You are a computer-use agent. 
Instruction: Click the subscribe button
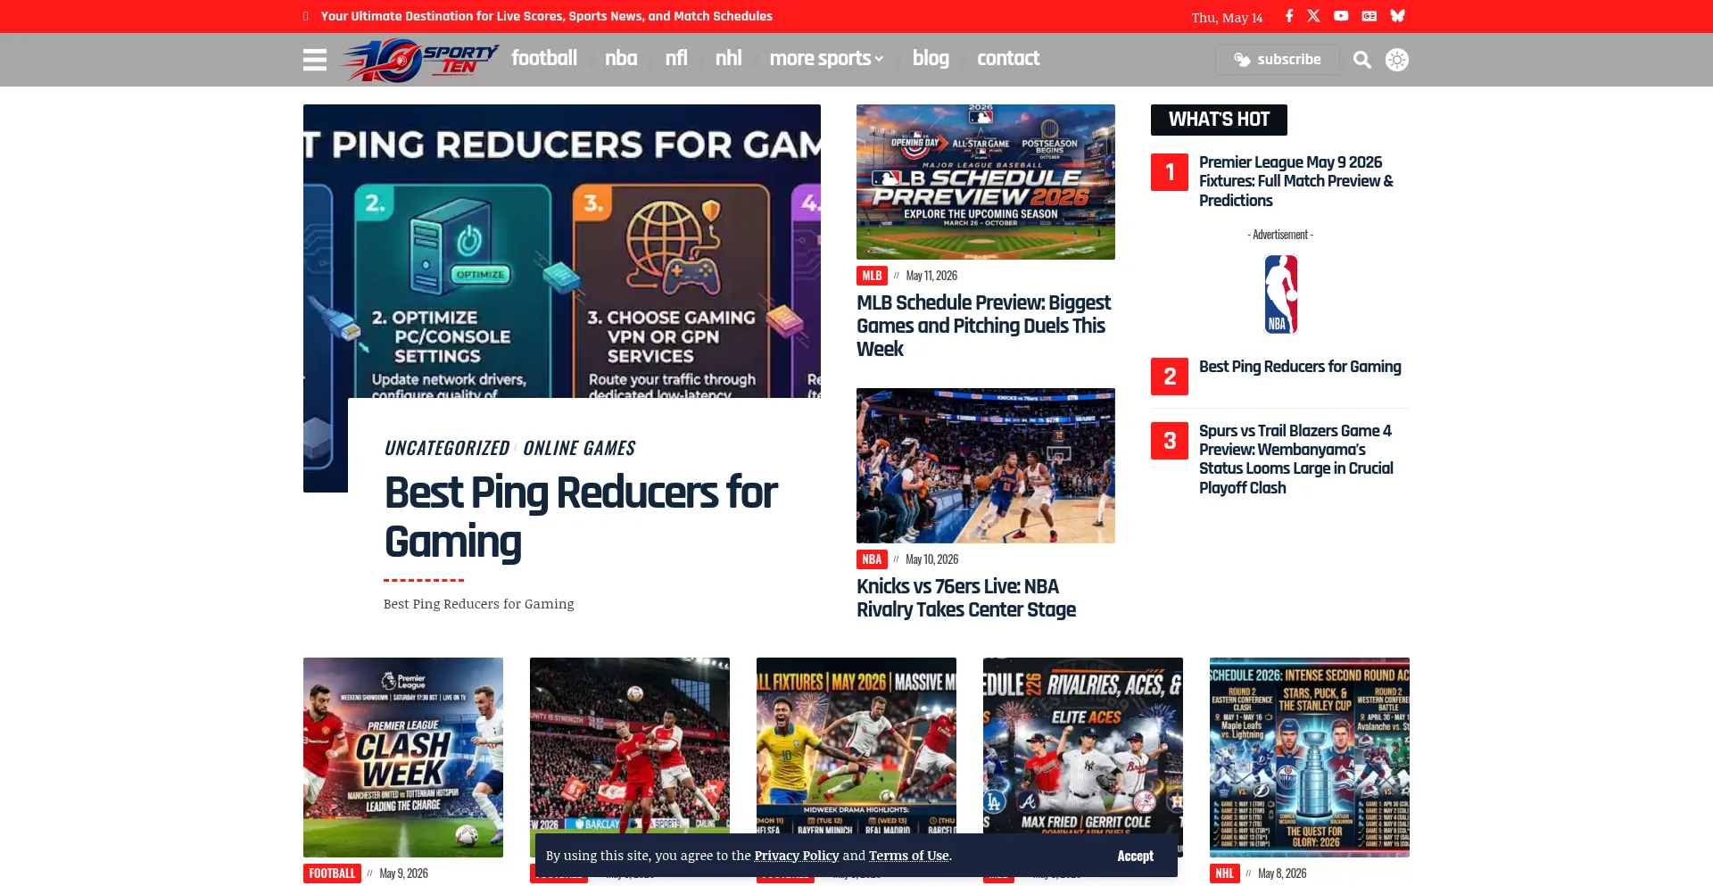coord(1278,60)
